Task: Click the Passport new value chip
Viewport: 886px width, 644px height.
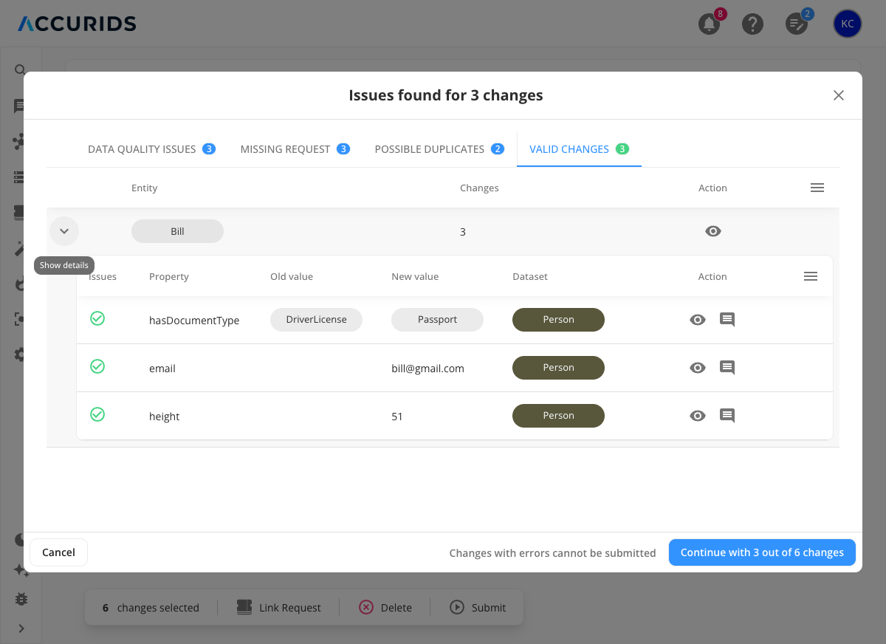Action: [437, 320]
